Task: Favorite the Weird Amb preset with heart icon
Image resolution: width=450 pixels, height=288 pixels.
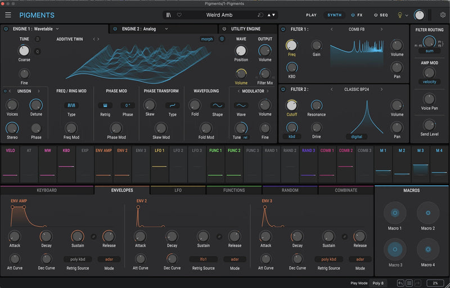Action: coord(179,15)
